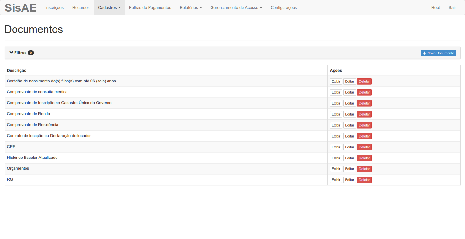Editar the Contrato de locação document
The width and height of the screenshot is (465, 239).
[x=349, y=136]
